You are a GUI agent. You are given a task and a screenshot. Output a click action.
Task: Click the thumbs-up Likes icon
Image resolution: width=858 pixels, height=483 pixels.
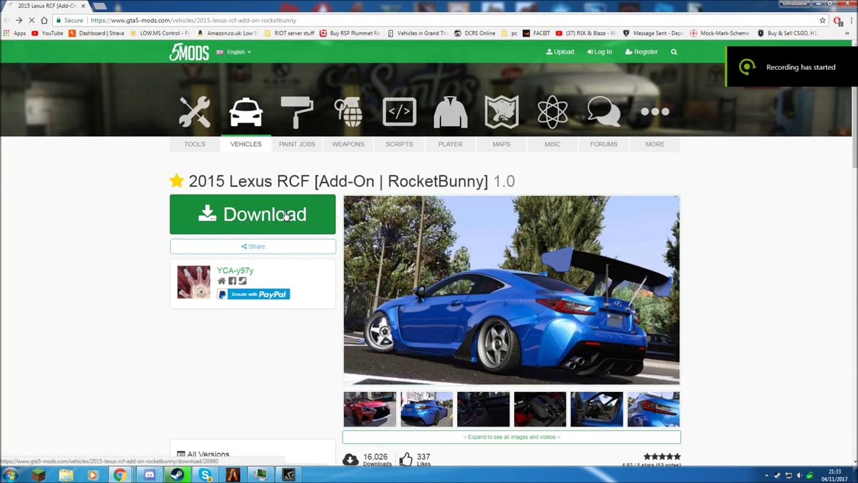coord(406,458)
